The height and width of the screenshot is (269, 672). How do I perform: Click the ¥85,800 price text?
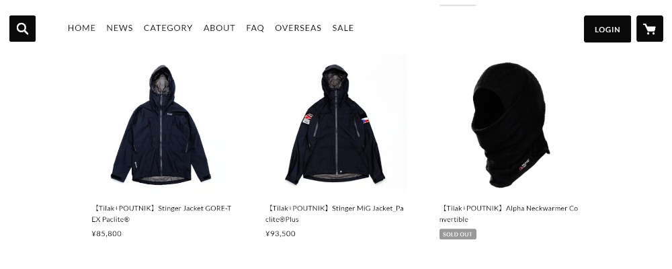pyautogui.click(x=106, y=233)
